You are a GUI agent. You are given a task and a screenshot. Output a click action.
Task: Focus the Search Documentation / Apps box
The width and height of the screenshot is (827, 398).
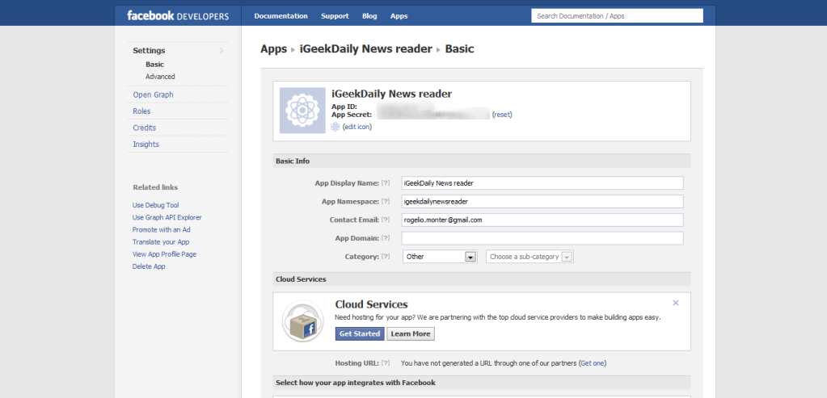coord(617,15)
